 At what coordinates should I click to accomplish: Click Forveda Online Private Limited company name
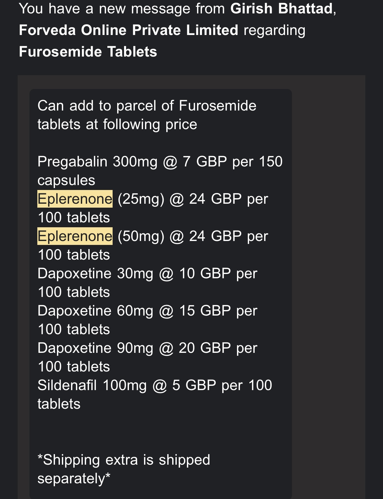coord(129,30)
